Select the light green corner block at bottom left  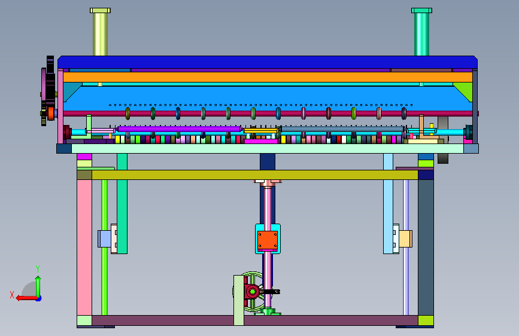pyautogui.click(x=84, y=320)
